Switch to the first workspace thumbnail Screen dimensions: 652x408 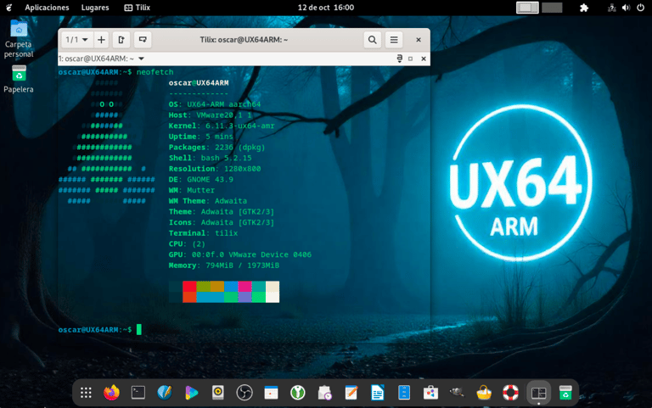[x=527, y=8]
